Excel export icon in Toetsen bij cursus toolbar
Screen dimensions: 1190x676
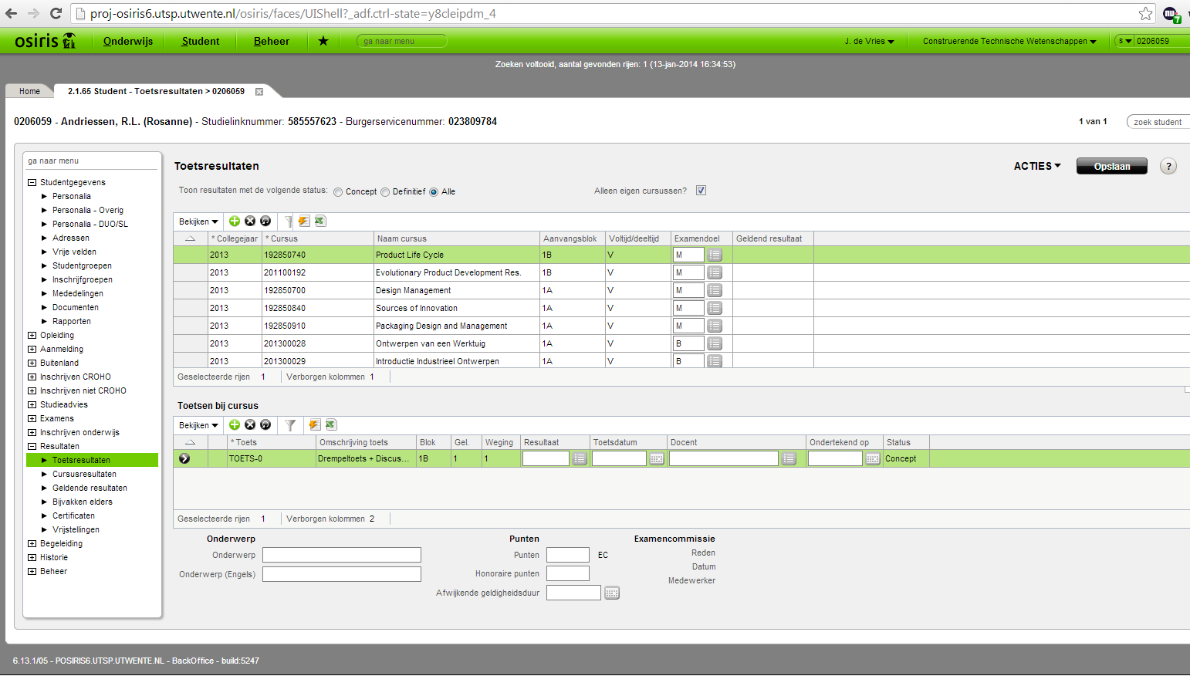pyautogui.click(x=331, y=425)
